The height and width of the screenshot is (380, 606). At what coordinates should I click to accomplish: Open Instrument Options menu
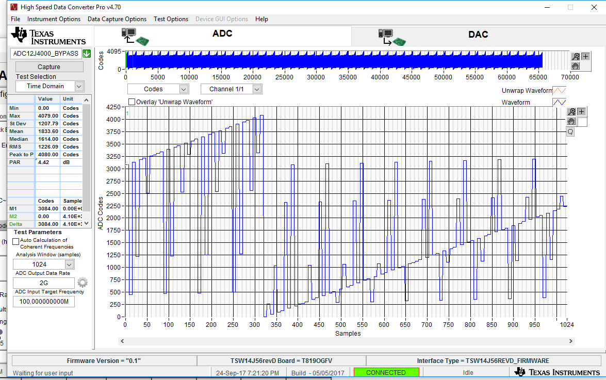coord(54,19)
